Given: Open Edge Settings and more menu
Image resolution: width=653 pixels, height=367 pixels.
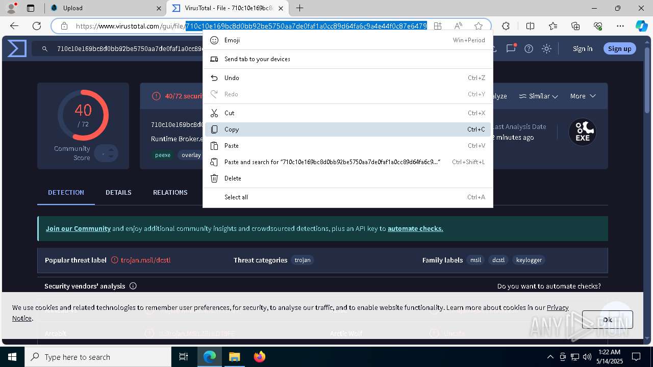Looking at the screenshot, I should coord(620,26).
